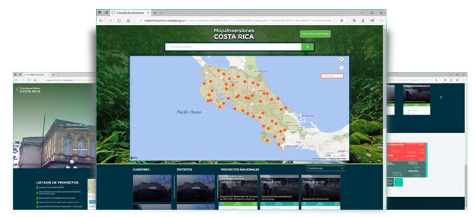Click the share icon in browser toolbar
The height and width of the screenshot is (217, 476).
(x=372, y=21)
